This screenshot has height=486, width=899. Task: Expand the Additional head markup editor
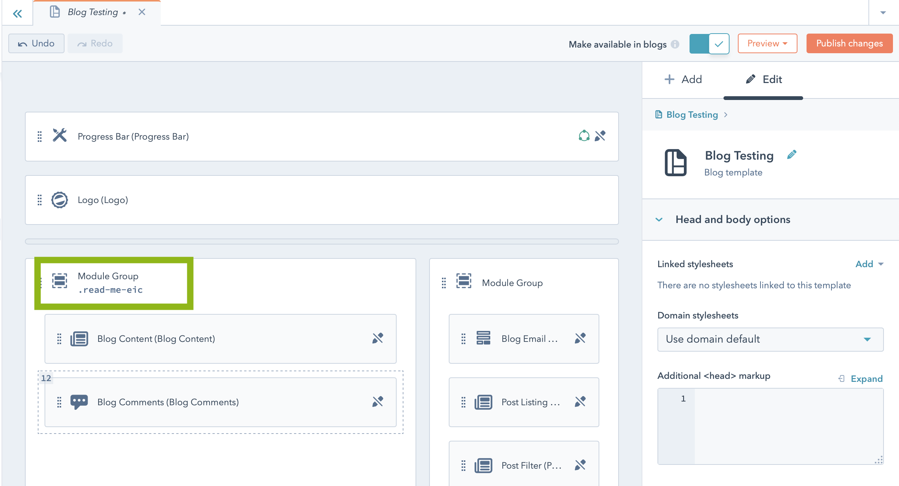pyautogui.click(x=861, y=378)
